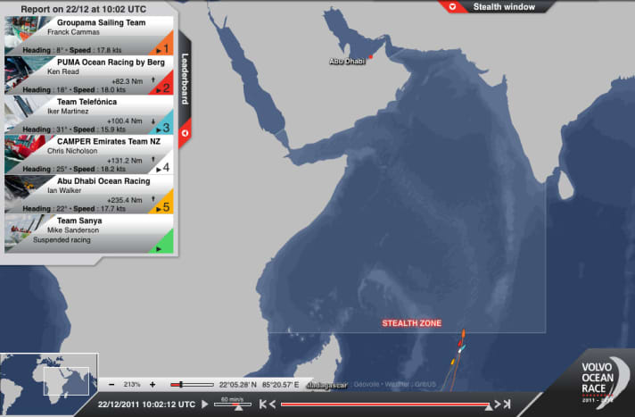Step forward one report on timeline
The width and height of the screenshot is (635, 417).
pos(498,404)
